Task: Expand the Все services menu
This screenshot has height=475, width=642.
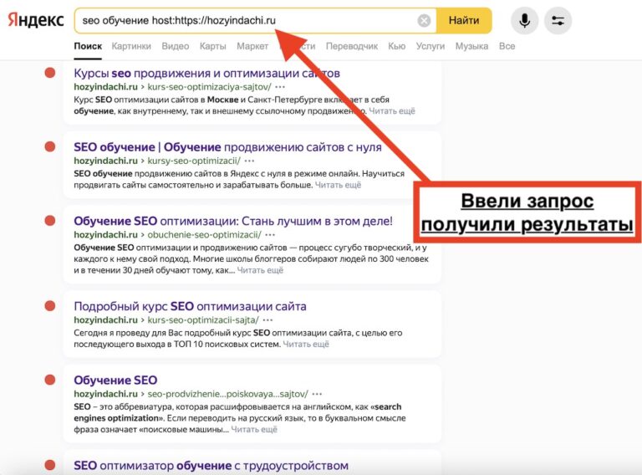Action: coord(507,46)
